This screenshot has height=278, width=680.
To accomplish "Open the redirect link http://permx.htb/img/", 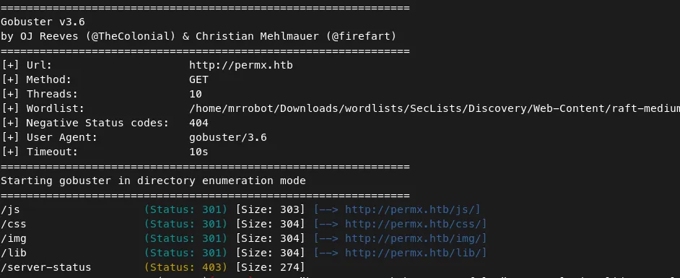I will point(413,238).
